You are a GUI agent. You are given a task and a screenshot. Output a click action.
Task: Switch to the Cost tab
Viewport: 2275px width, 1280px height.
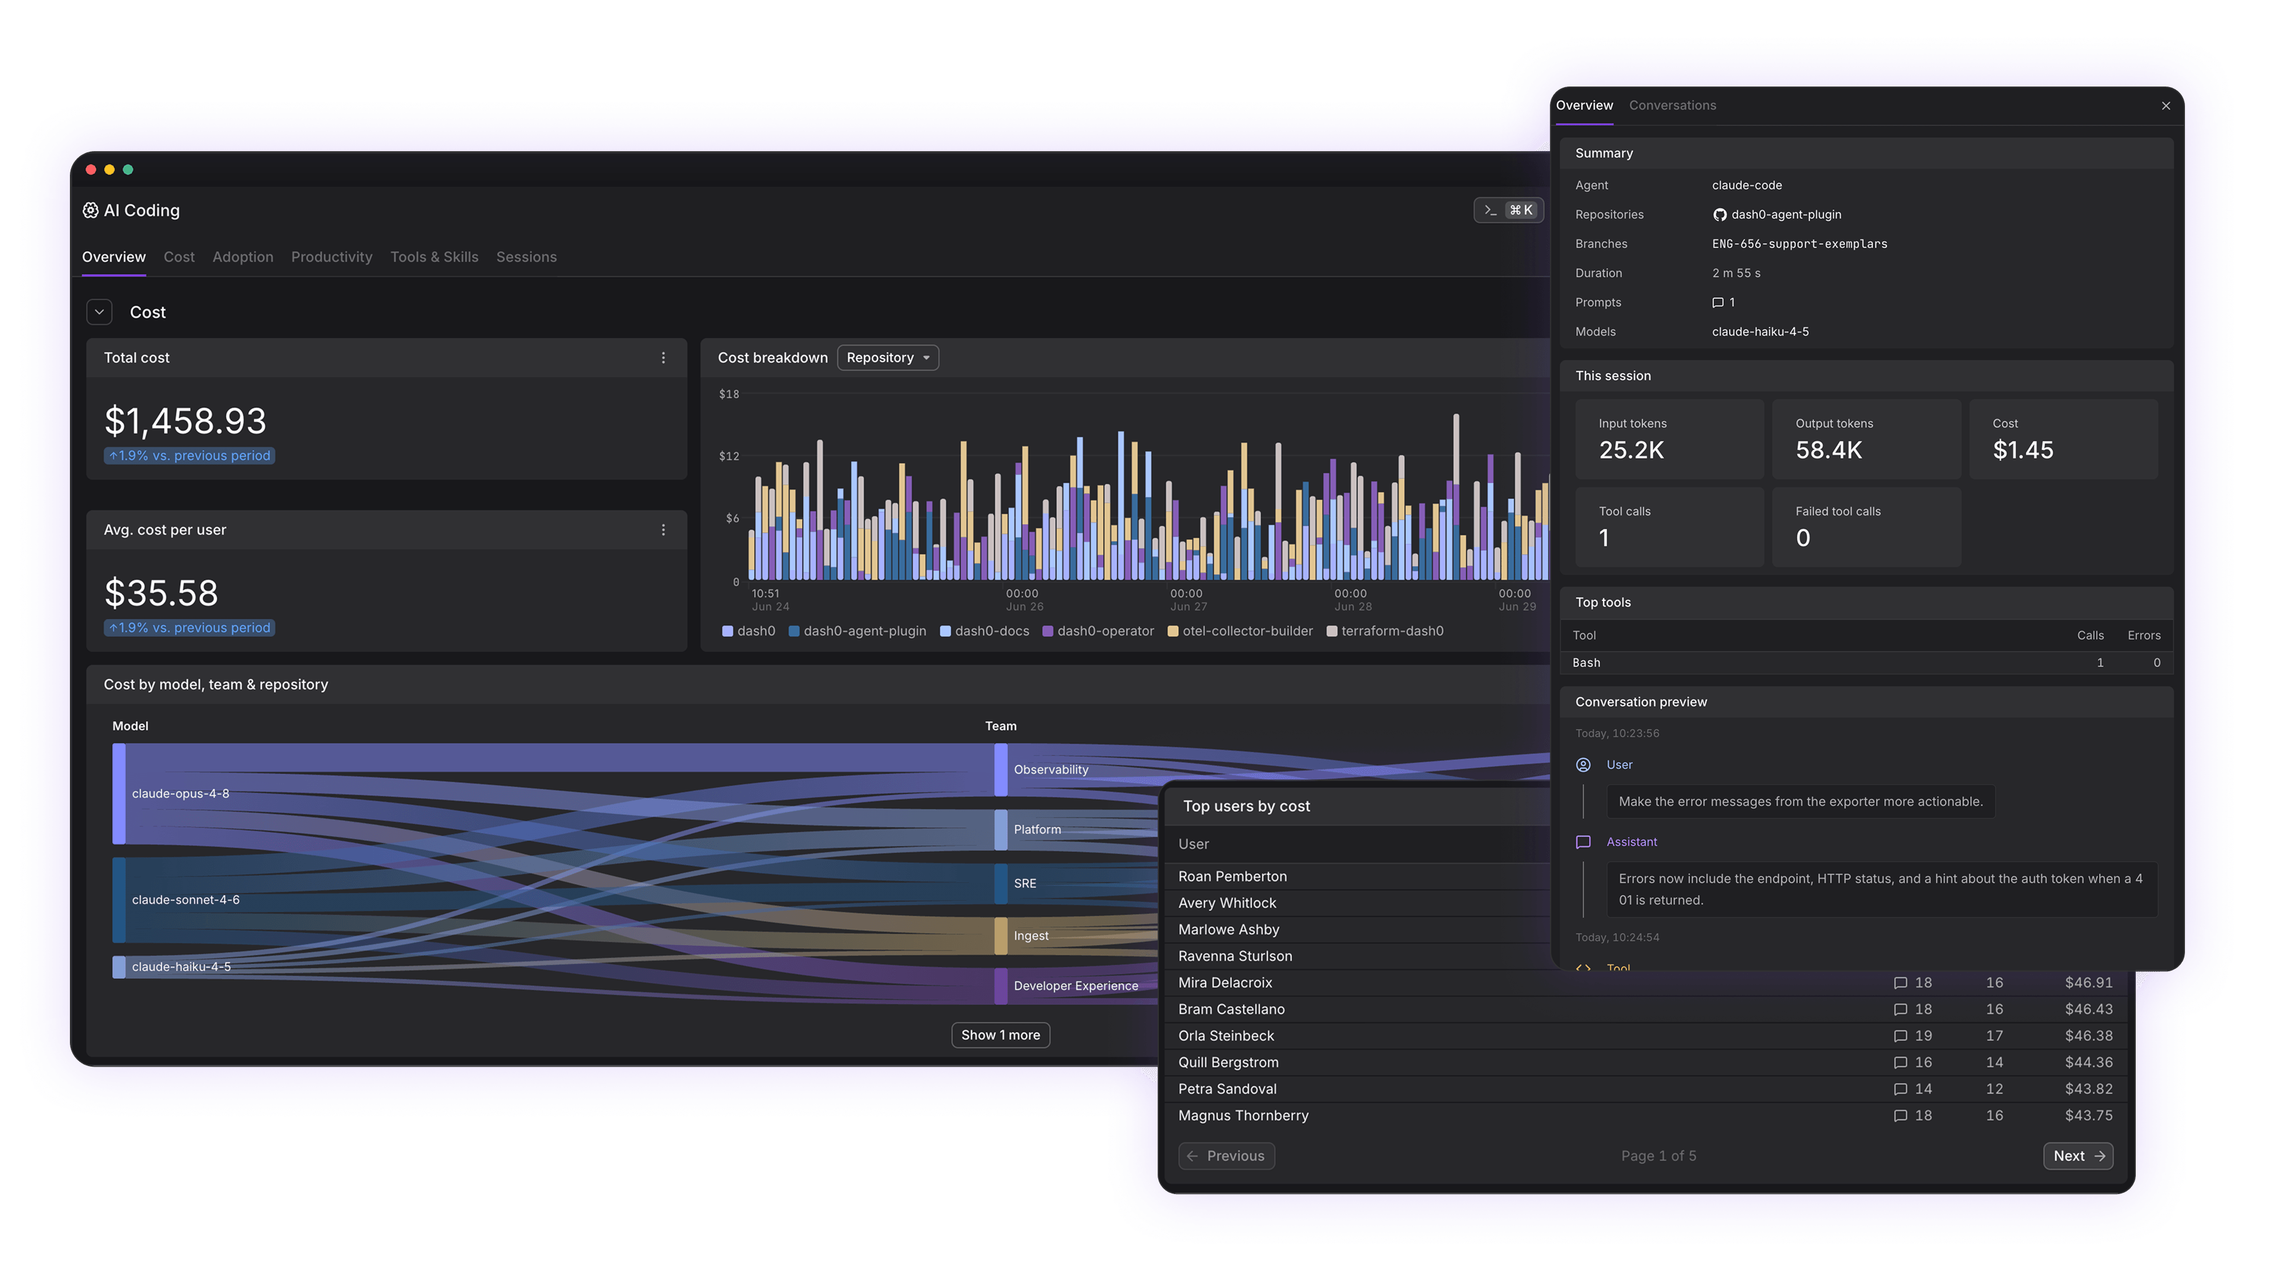point(178,257)
